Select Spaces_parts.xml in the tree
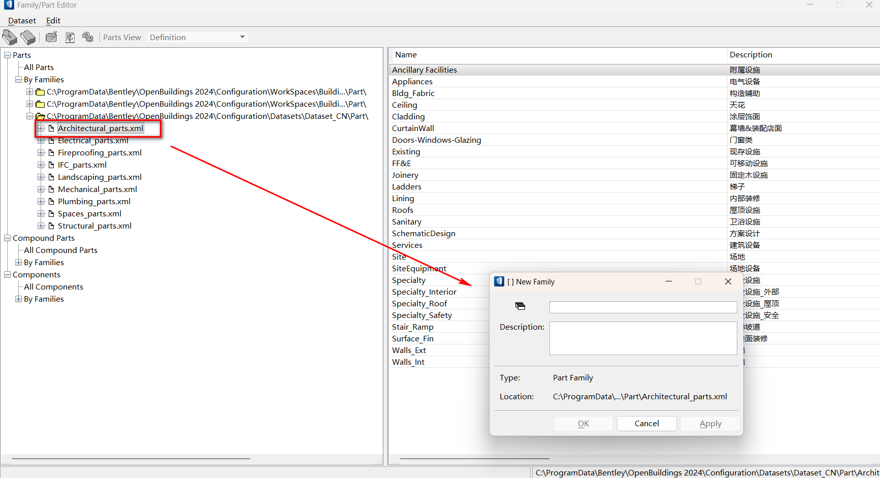The image size is (880, 478). coord(89,214)
